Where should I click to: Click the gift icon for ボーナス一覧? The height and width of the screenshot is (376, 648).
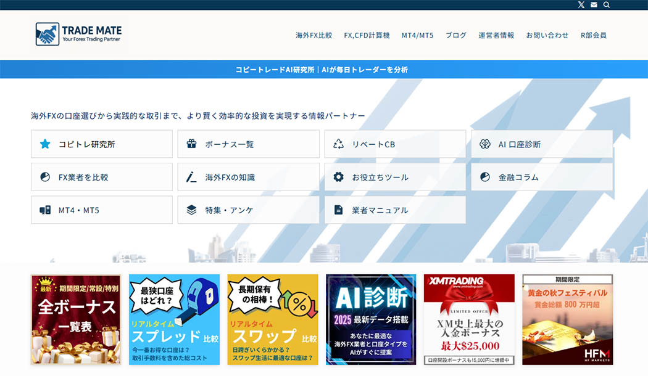point(191,144)
